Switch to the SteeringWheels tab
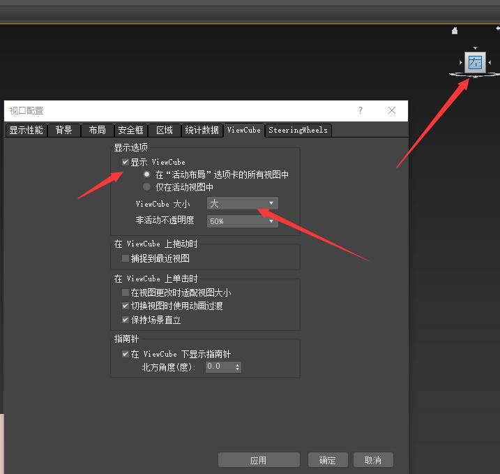 298,131
